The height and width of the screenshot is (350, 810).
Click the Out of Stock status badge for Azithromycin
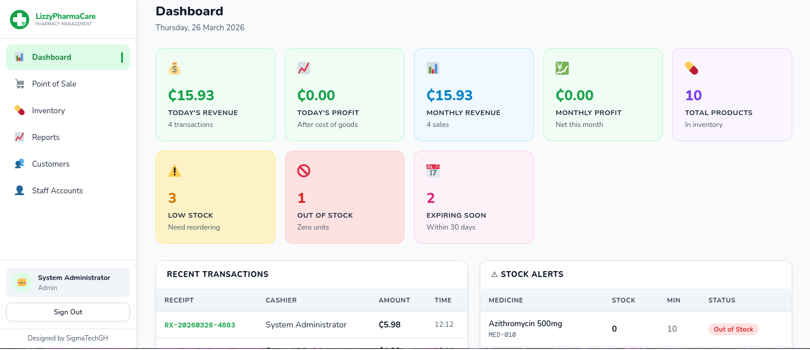coord(733,329)
